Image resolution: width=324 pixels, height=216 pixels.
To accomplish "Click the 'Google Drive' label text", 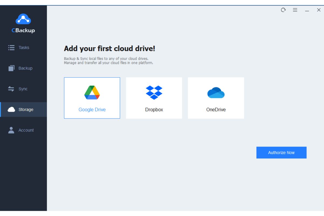I will (92, 110).
